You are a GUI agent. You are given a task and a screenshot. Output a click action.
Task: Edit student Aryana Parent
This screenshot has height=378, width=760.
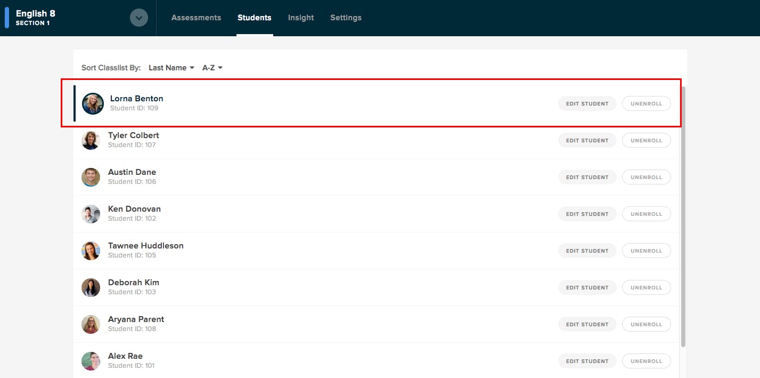point(587,324)
